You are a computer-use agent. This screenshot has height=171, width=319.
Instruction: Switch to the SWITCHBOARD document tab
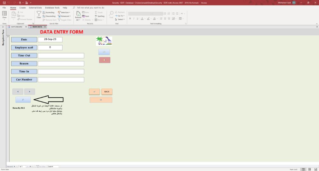17,27
